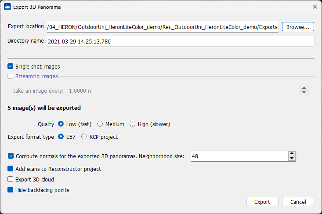
Task: Select Low (fast) quality option
Action: click(x=61, y=124)
